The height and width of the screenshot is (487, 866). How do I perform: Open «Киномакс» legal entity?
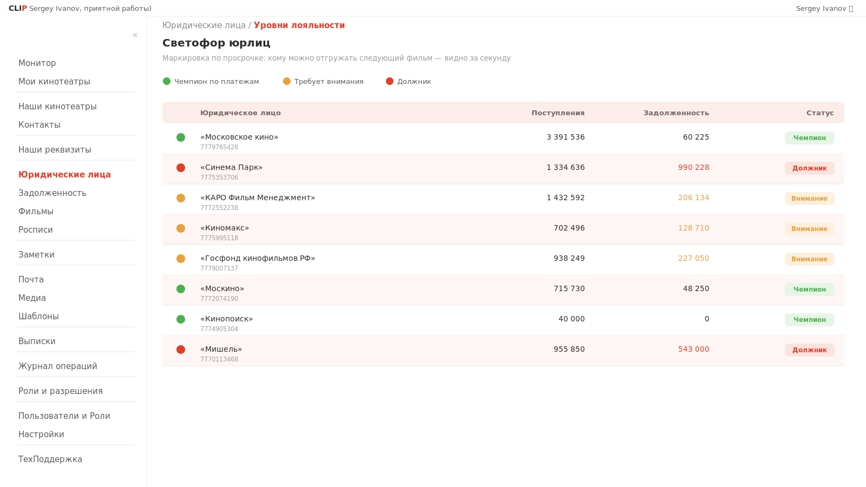[x=225, y=228]
